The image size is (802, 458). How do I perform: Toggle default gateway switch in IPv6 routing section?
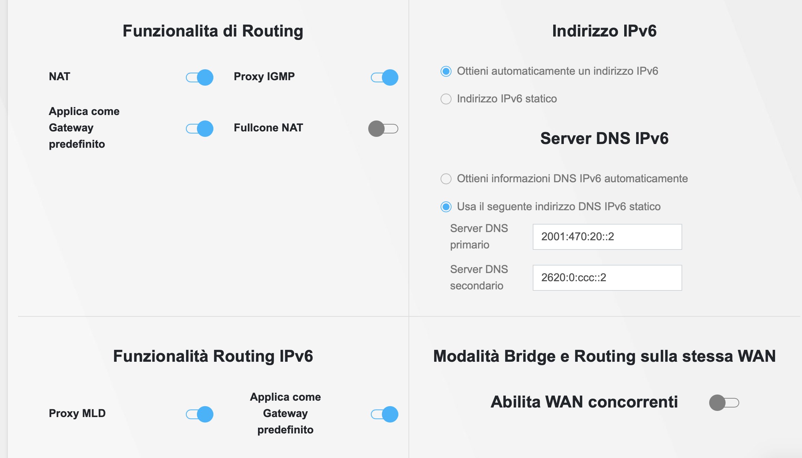(385, 414)
